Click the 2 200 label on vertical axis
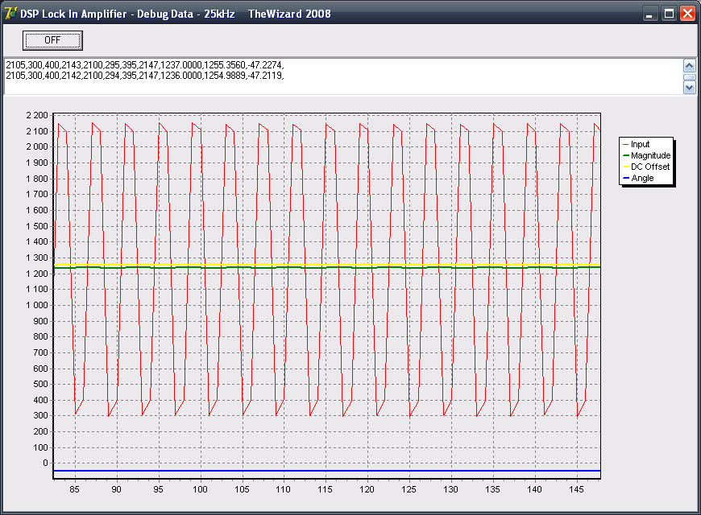This screenshot has height=515, width=701. click(37, 115)
